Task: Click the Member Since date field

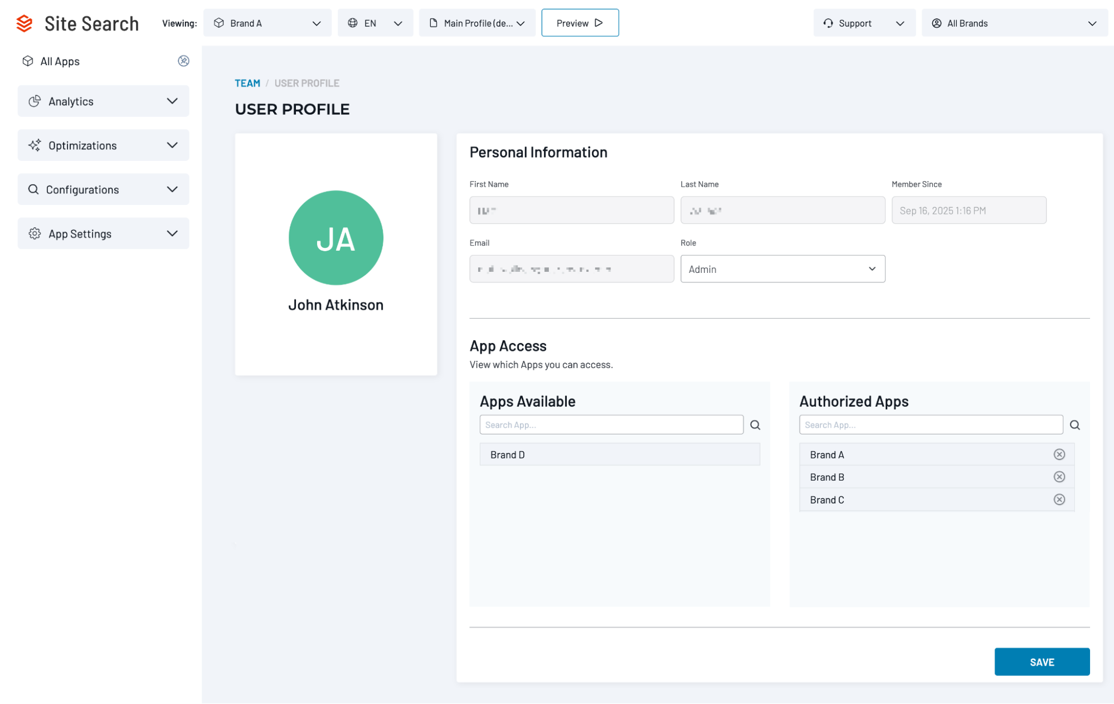Action: [x=969, y=210]
